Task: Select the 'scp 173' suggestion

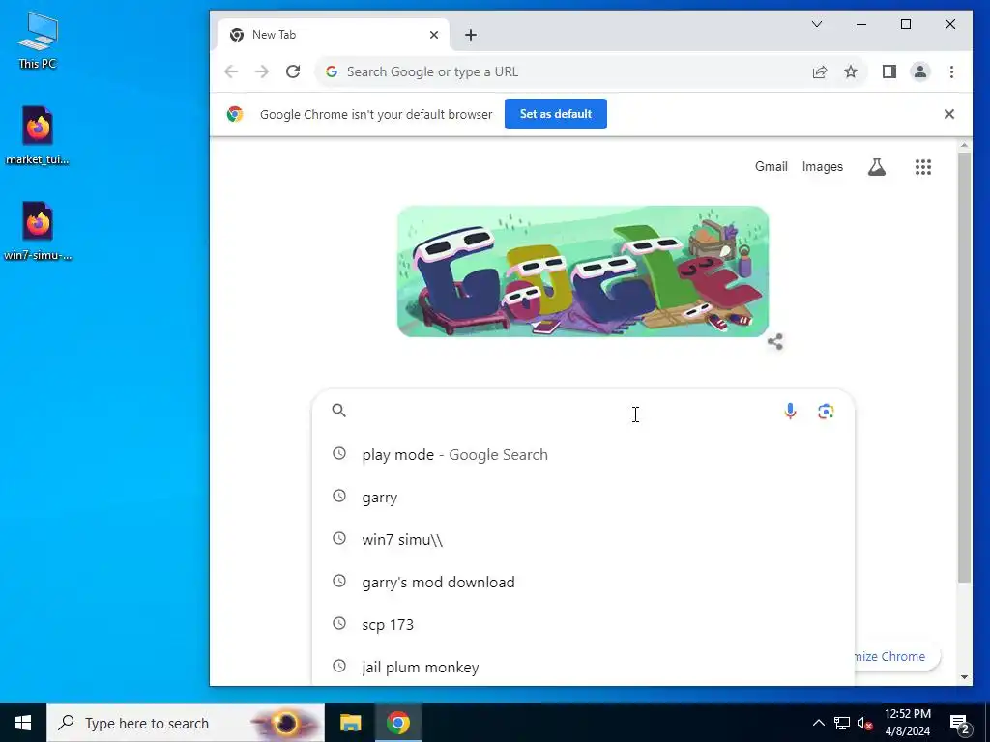Action: click(583, 625)
